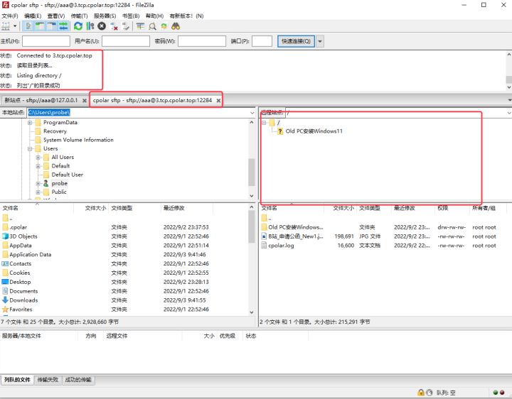This screenshot has width=512, height=399.
Task: Toggle local directory tree display
Action: [40, 26]
